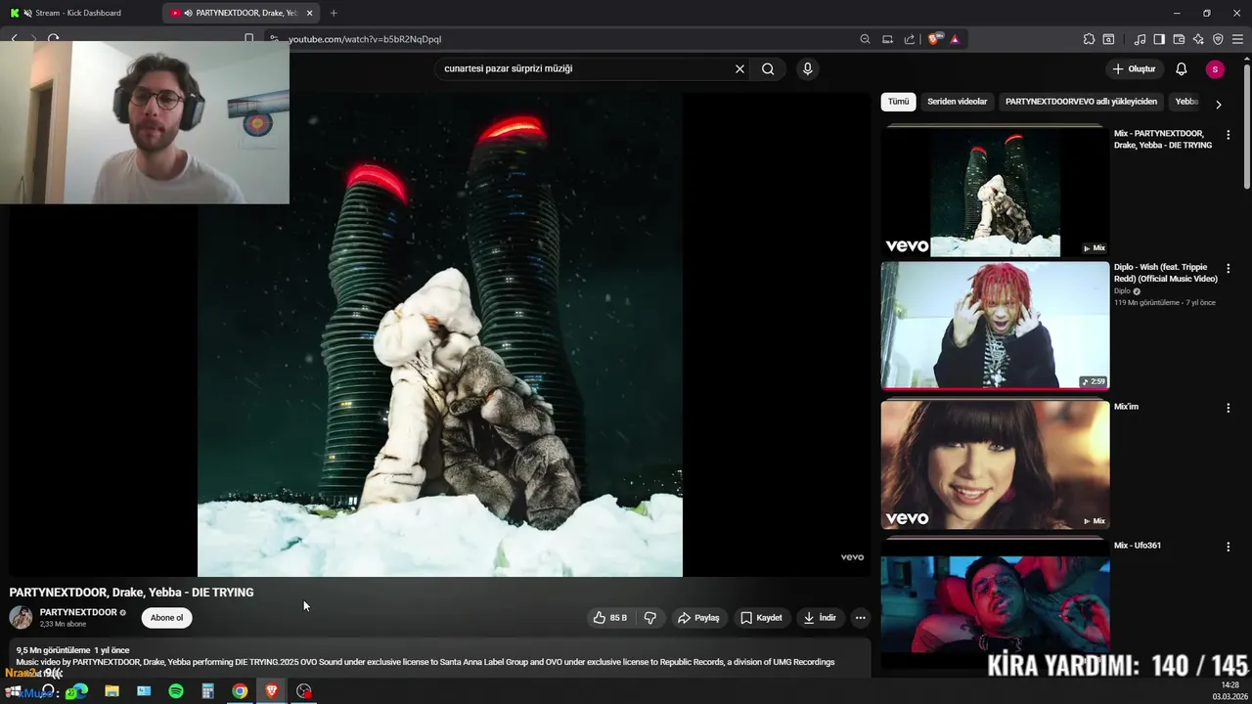Image resolution: width=1252 pixels, height=704 pixels.
Task: Switch to Stream - Kick Dashboard tab
Action: [x=78, y=13]
